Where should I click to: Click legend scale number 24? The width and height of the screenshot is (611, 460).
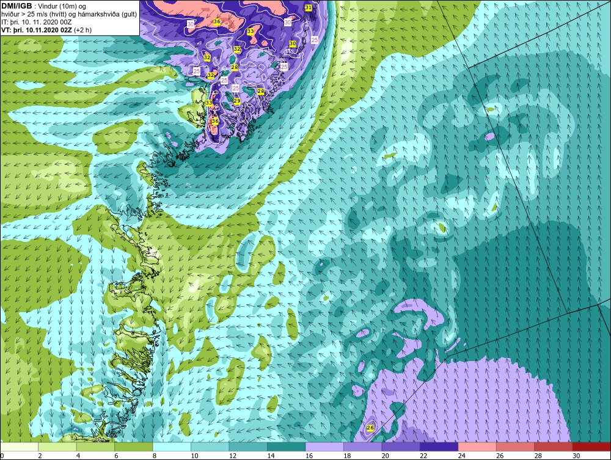(462, 456)
